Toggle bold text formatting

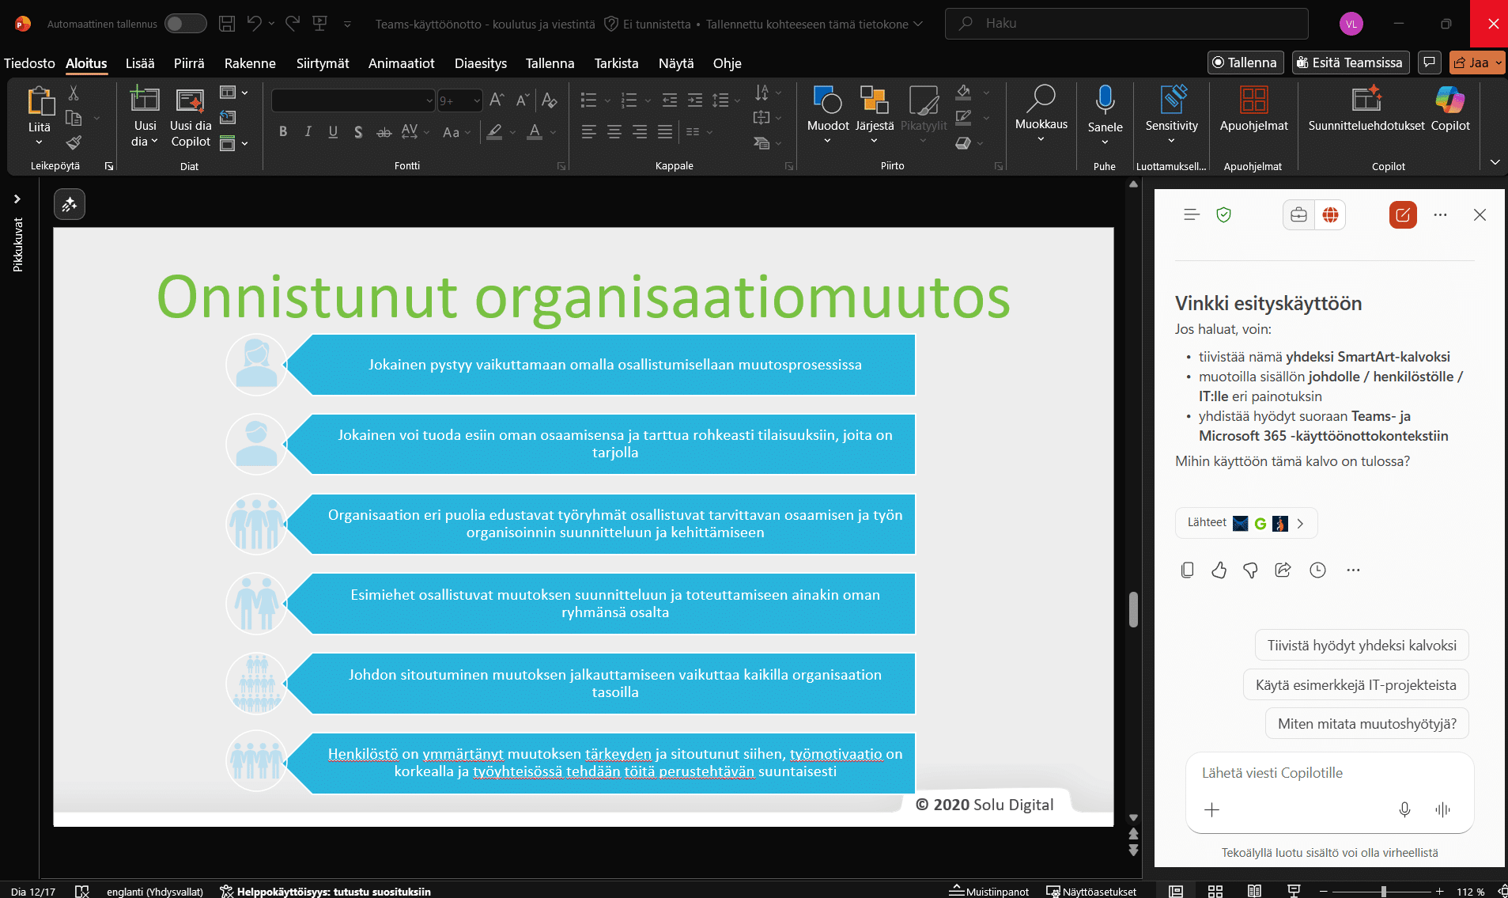(x=283, y=132)
